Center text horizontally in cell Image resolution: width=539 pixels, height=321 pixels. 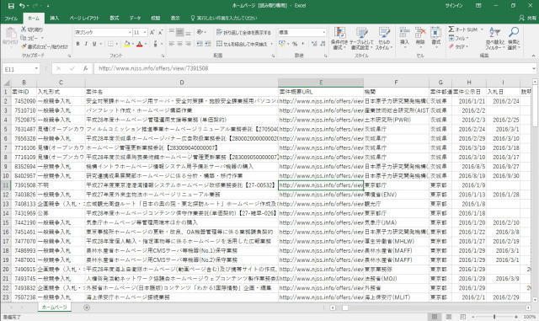179,44
